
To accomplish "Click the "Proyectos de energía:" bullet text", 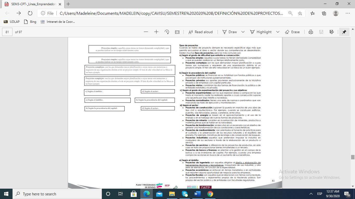I will [x=197, y=115].
